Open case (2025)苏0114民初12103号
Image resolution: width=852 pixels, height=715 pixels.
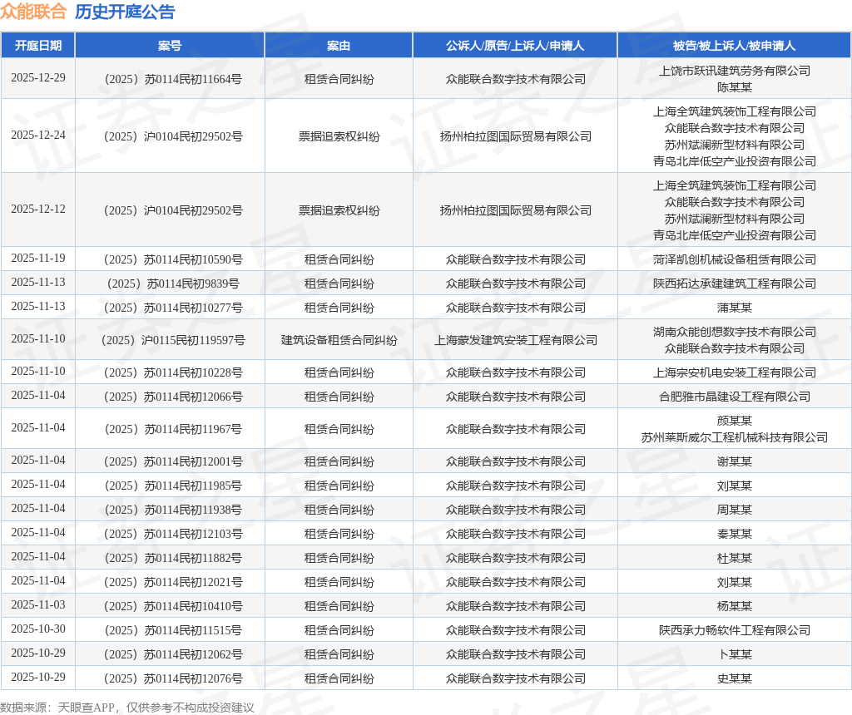pos(170,534)
